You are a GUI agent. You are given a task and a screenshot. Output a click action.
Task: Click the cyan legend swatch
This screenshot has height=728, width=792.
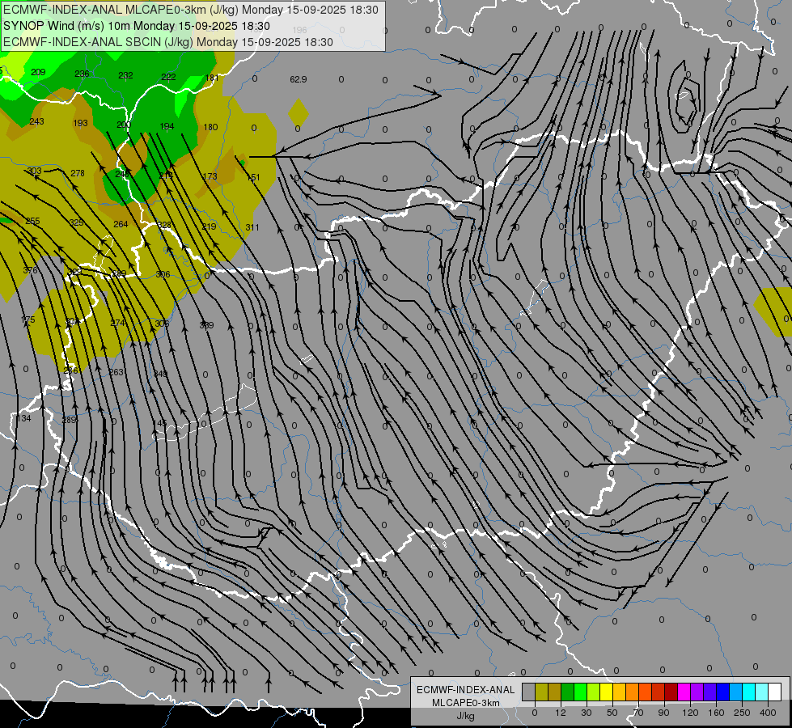750,692
